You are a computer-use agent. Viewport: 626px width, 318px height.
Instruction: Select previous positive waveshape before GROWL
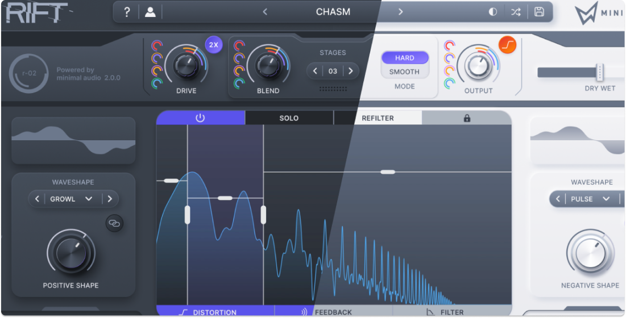(37, 199)
